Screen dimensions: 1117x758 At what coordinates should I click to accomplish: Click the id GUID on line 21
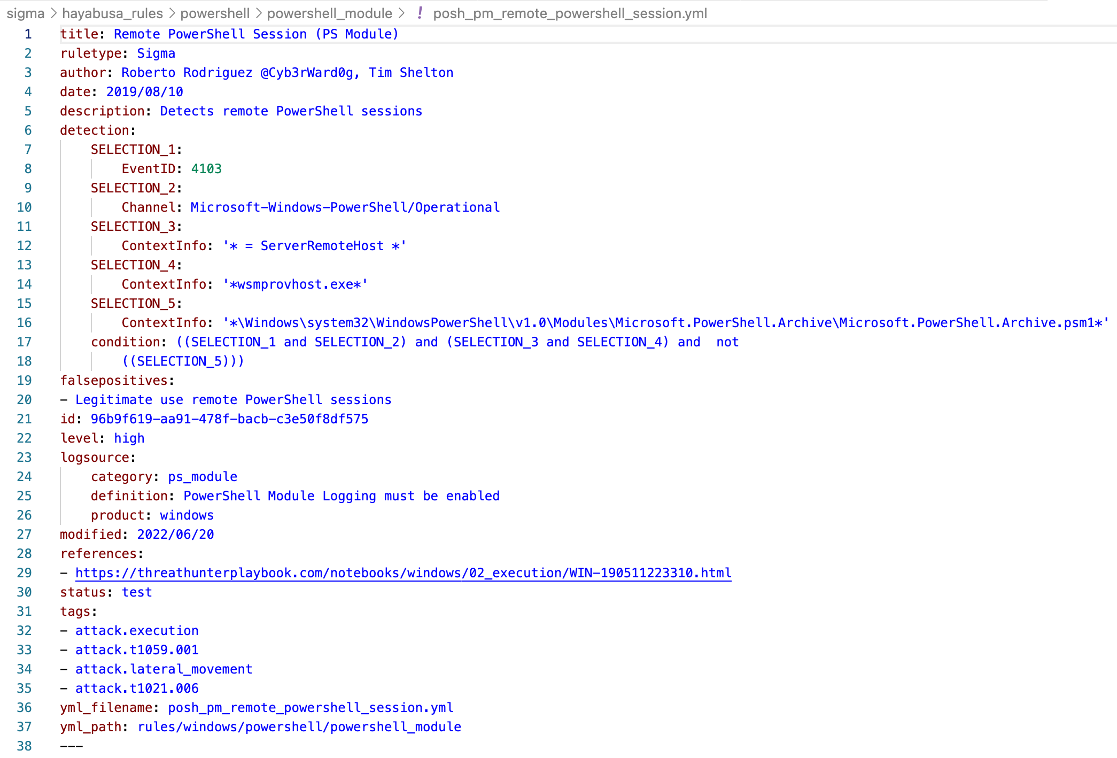(x=229, y=419)
